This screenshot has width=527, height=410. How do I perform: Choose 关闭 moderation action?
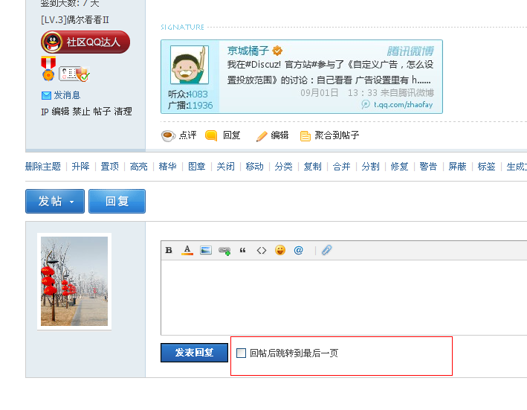coord(225,167)
